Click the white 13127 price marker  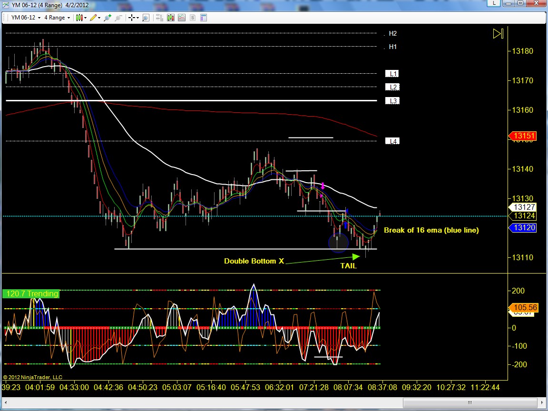click(522, 207)
